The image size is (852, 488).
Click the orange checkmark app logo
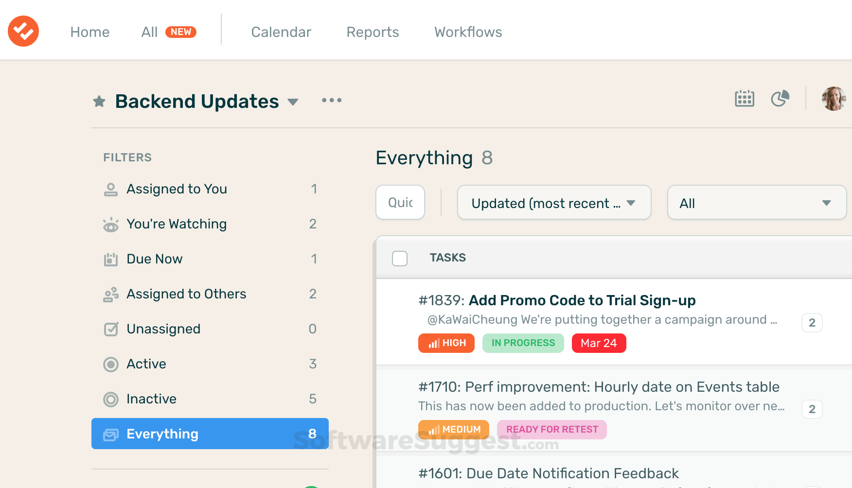(x=23, y=31)
